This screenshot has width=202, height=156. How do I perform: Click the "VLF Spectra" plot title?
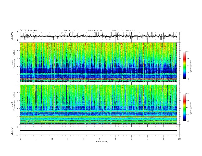[x=29, y=31]
